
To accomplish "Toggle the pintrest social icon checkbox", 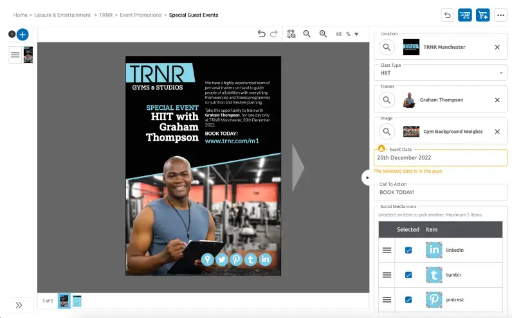I will 408,299.
